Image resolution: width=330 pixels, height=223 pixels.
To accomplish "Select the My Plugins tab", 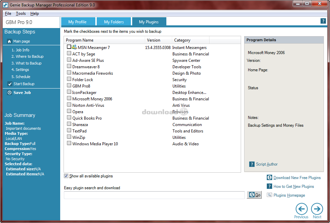I will (149, 22).
